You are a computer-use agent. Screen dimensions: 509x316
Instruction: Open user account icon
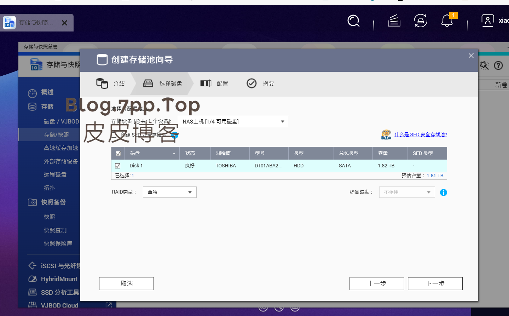pos(488,21)
